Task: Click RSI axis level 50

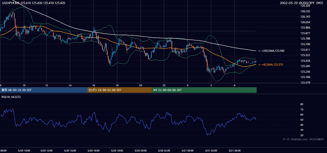Action: click(302, 120)
